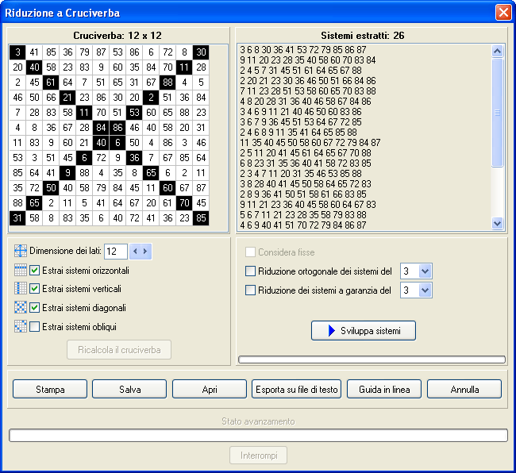Click the side dimension arrows icon

(21, 251)
